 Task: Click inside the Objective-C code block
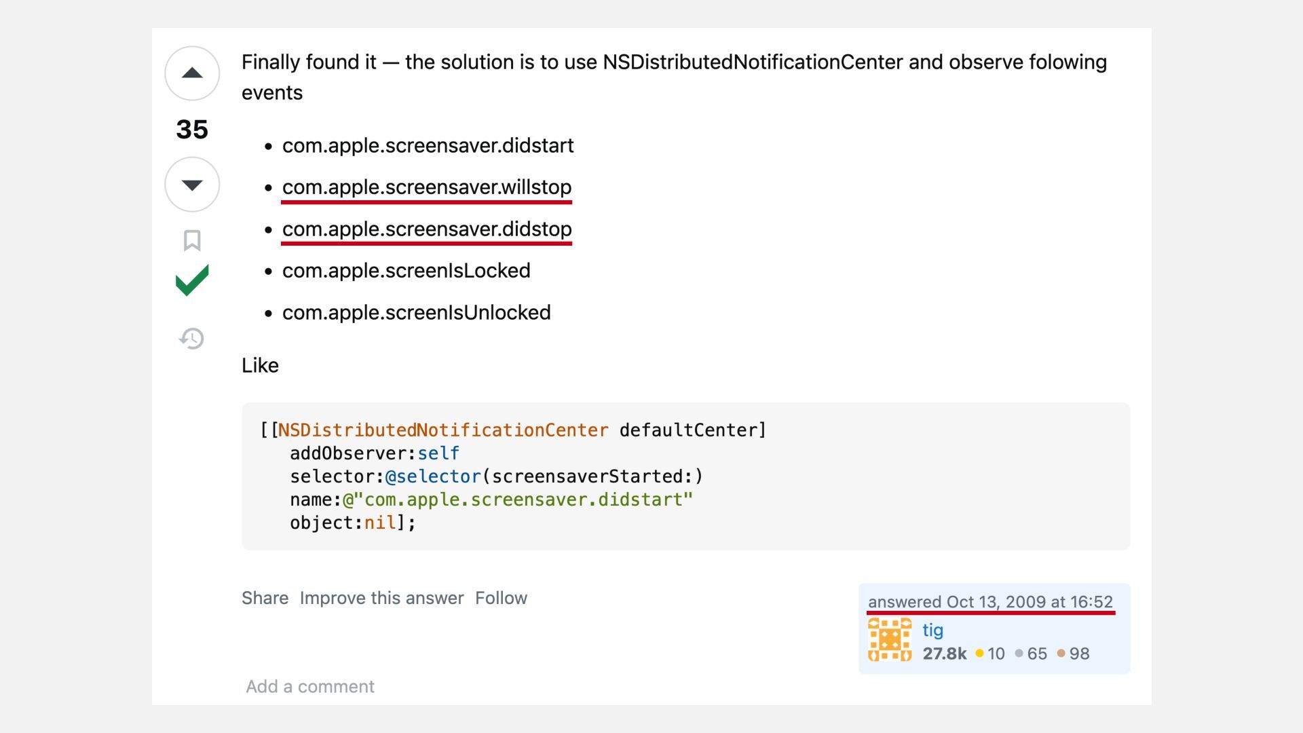[685, 476]
